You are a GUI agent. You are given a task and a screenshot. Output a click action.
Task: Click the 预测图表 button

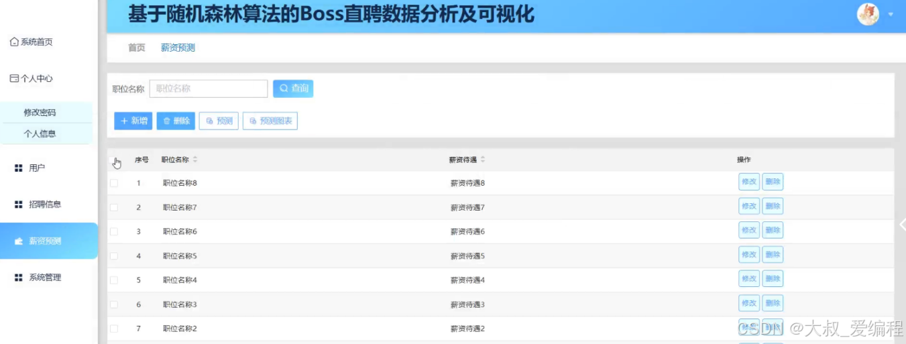[270, 121]
